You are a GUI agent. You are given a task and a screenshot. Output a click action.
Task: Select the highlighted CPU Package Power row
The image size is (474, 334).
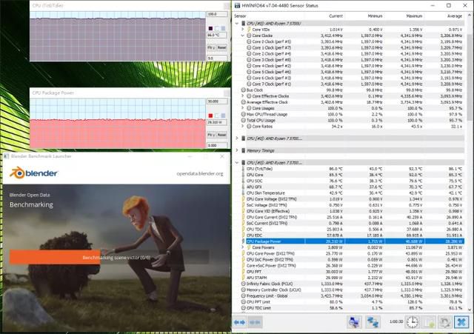coord(353,241)
